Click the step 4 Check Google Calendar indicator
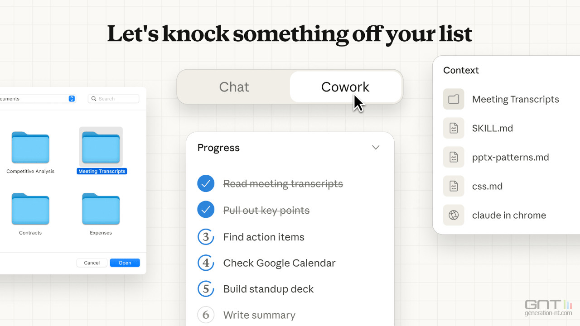This screenshot has width=580, height=326. [x=206, y=263]
